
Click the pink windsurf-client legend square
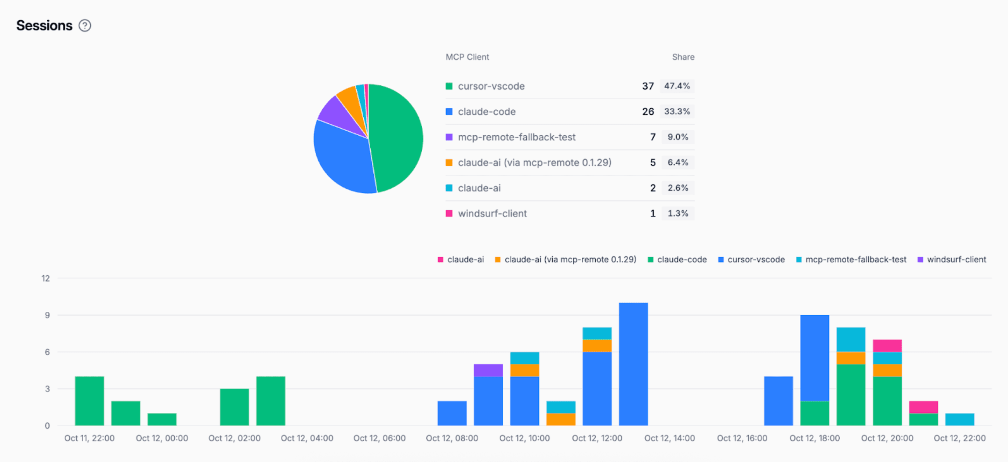coord(449,214)
